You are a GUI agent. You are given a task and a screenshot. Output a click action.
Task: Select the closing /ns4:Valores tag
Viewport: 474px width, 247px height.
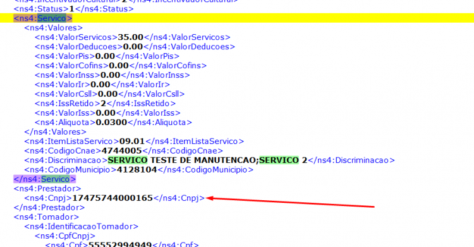(x=56, y=132)
